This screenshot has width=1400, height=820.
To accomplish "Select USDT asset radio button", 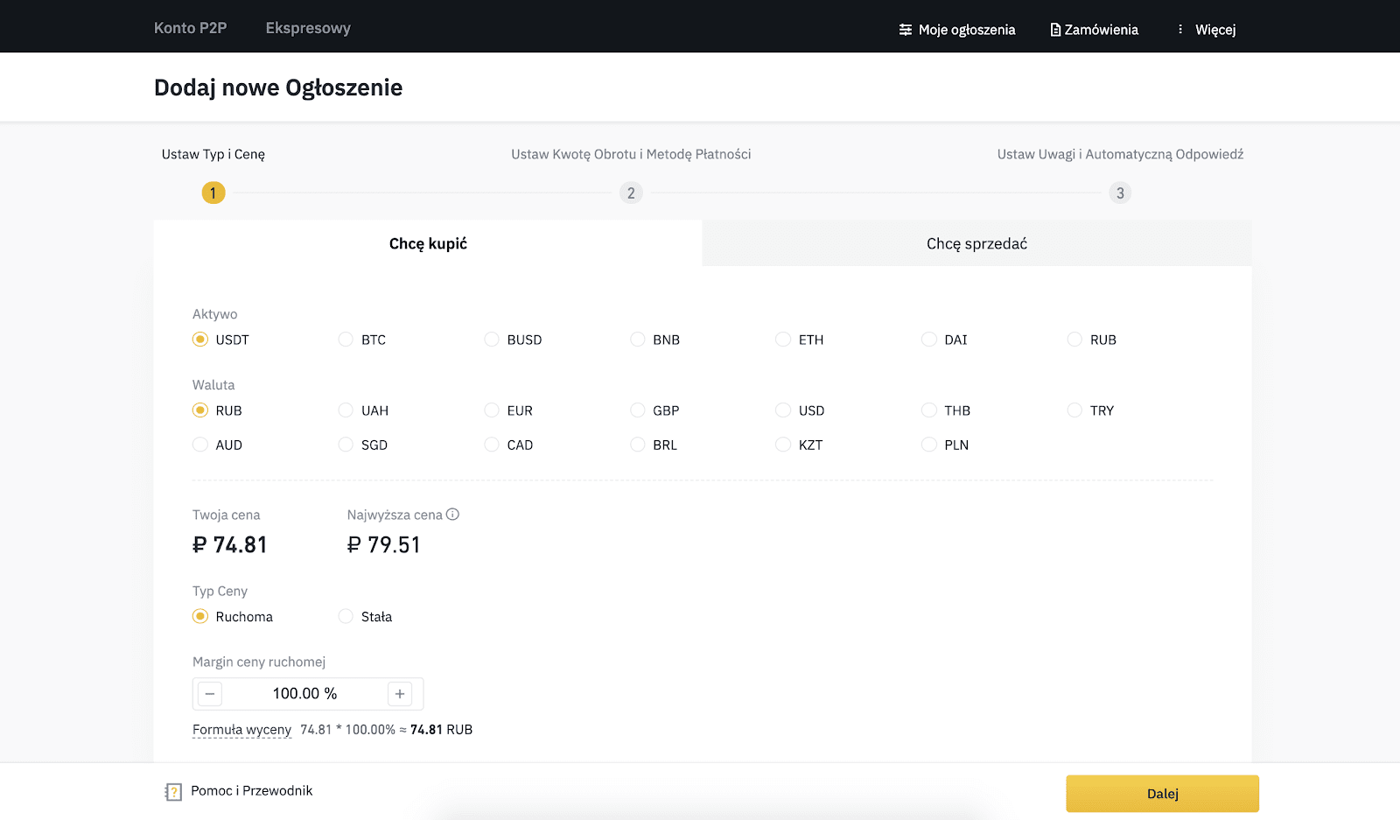I will 200,340.
